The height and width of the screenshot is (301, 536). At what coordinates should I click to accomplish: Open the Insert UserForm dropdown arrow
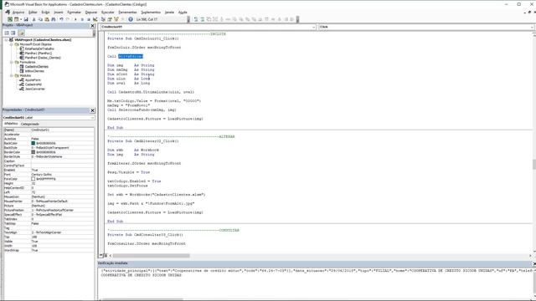[x=20, y=19]
